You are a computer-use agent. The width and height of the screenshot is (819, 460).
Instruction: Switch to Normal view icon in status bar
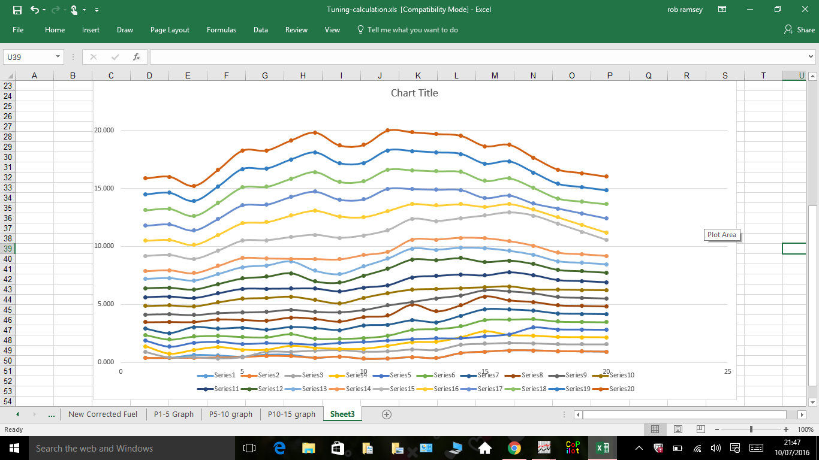pyautogui.click(x=655, y=429)
